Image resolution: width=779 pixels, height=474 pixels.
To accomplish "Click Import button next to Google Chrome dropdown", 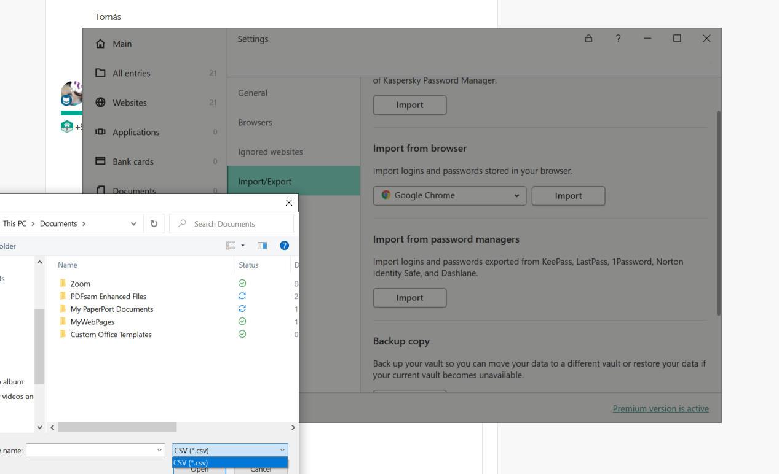I will [568, 196].
